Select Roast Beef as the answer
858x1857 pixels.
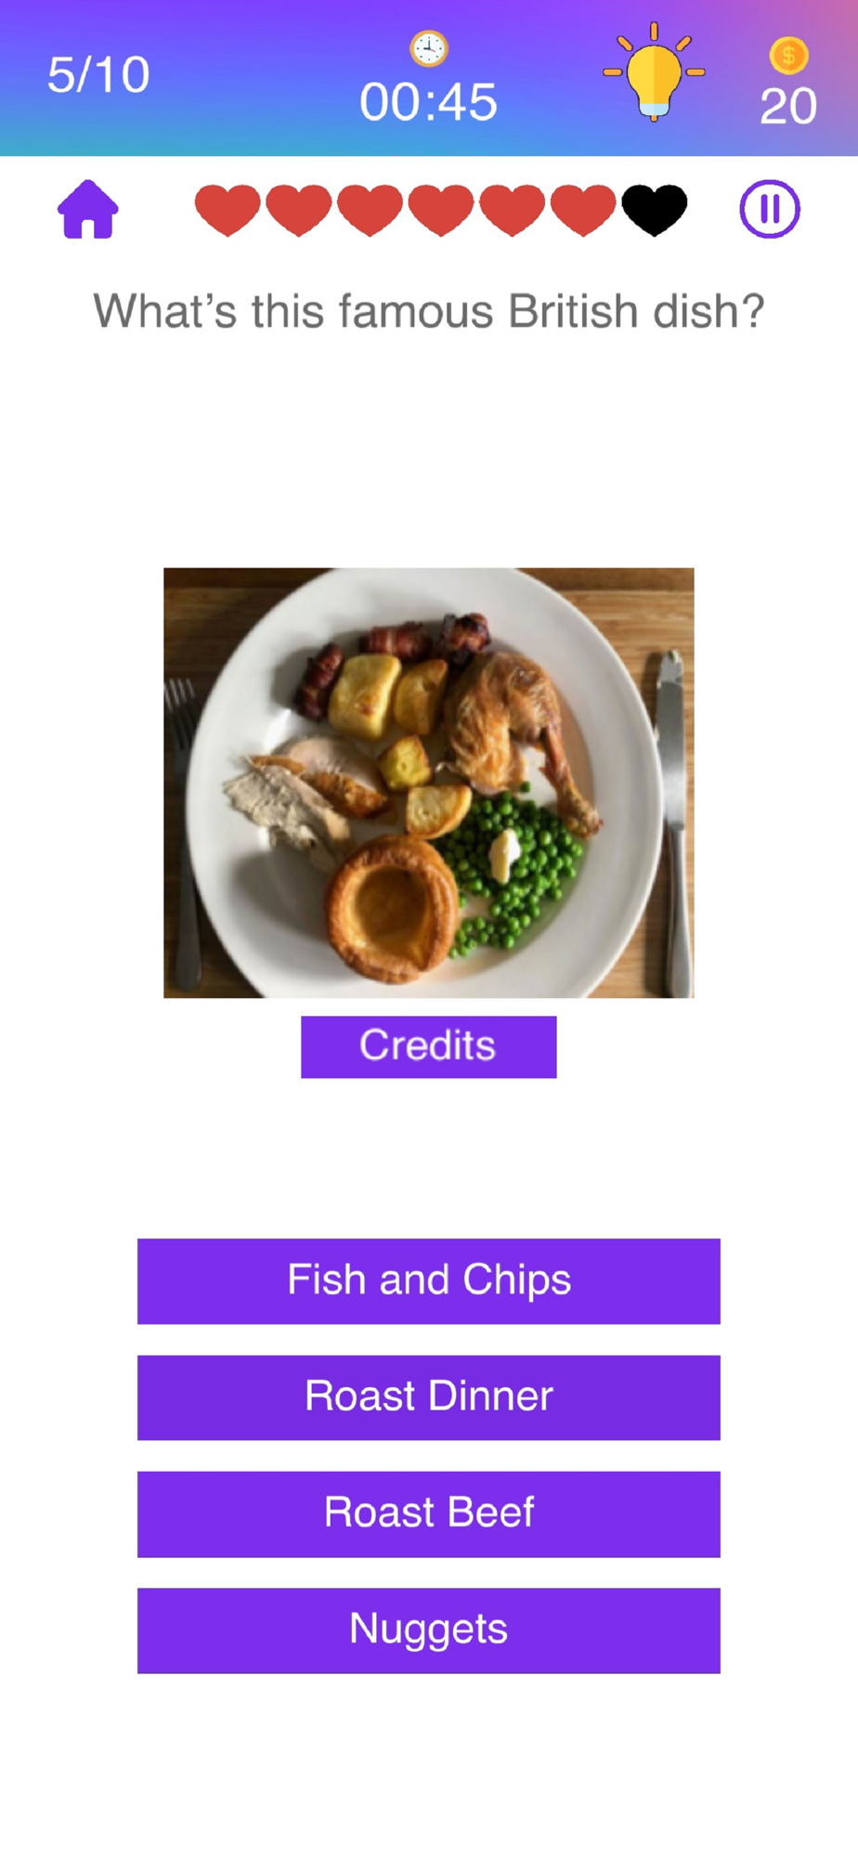(x=429, y=1513)
